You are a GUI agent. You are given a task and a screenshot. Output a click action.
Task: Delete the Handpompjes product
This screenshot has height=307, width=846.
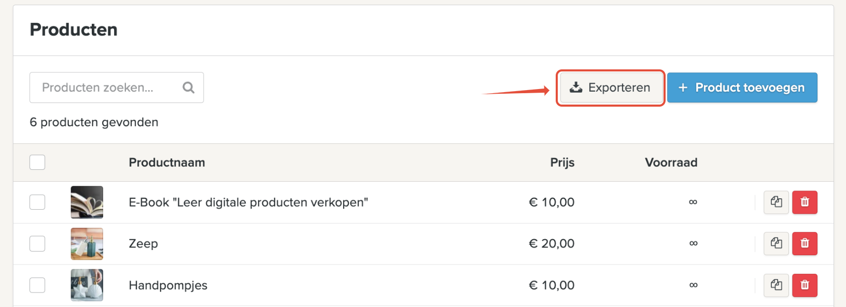point(805,285)
